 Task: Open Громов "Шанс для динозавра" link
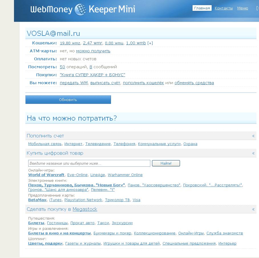(58, 190)
